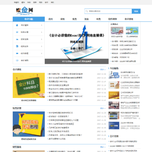Image resolution: width=152 pixels, height=152 pixels.
Task: Open 软件教程 tablet thumbnail in 今日推荐
Action: tap(114, 115)
